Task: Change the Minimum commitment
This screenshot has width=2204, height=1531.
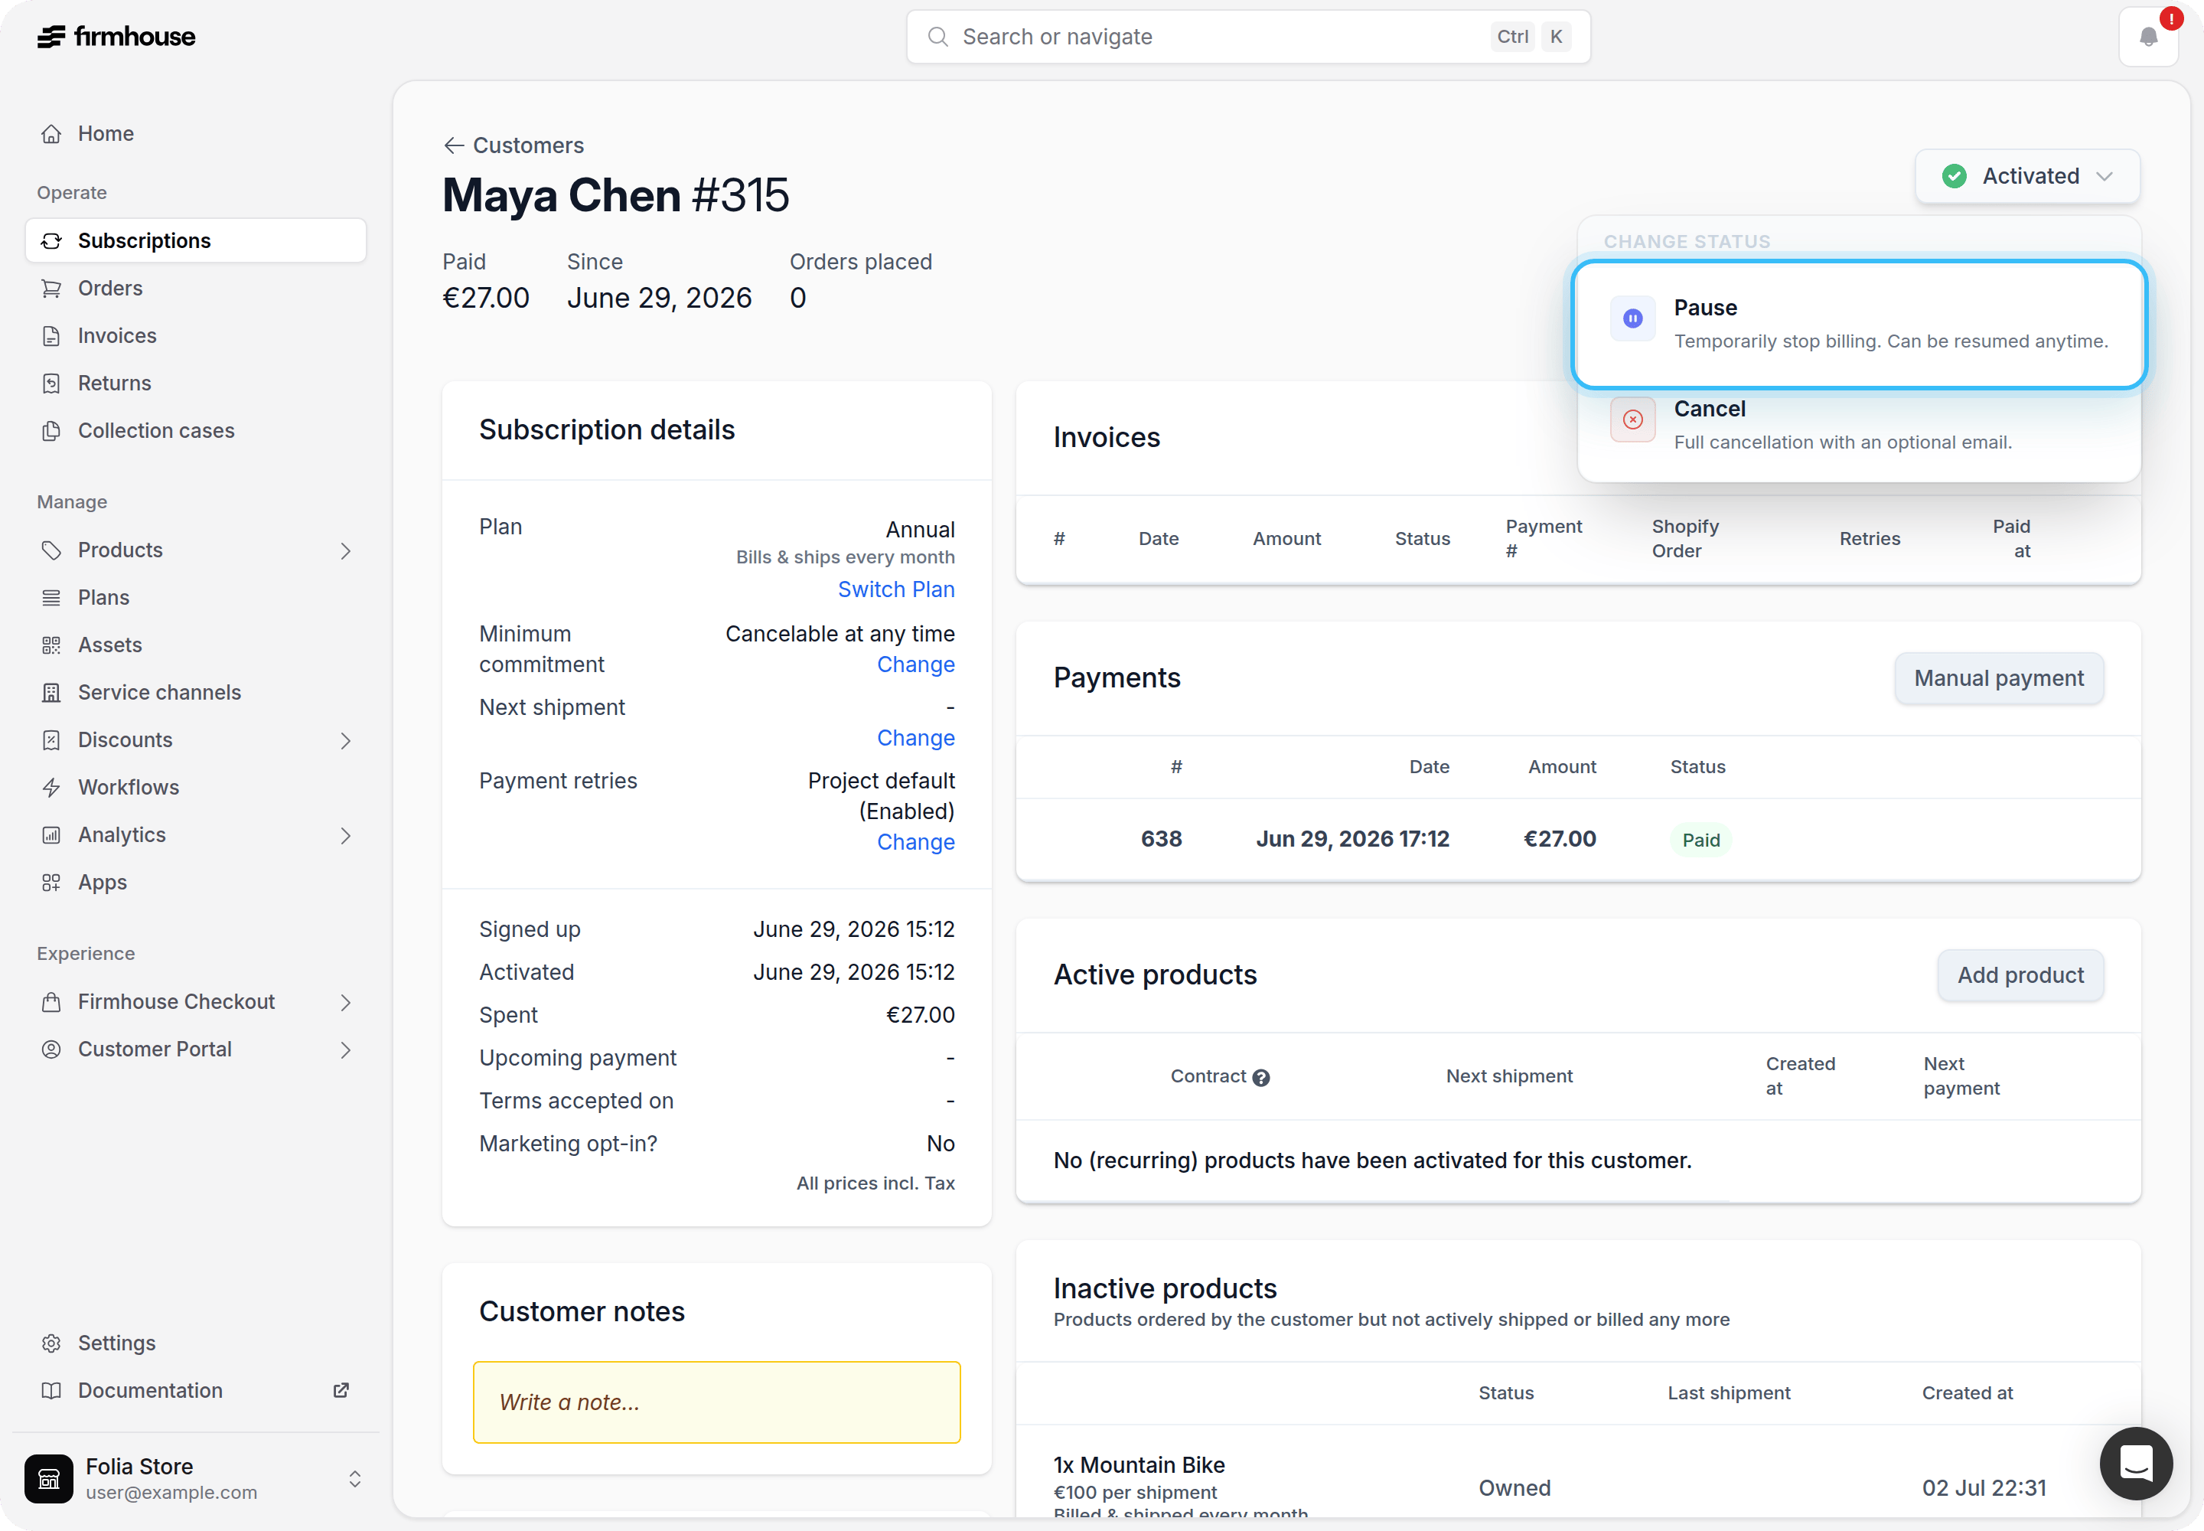Action: [915, 664]
